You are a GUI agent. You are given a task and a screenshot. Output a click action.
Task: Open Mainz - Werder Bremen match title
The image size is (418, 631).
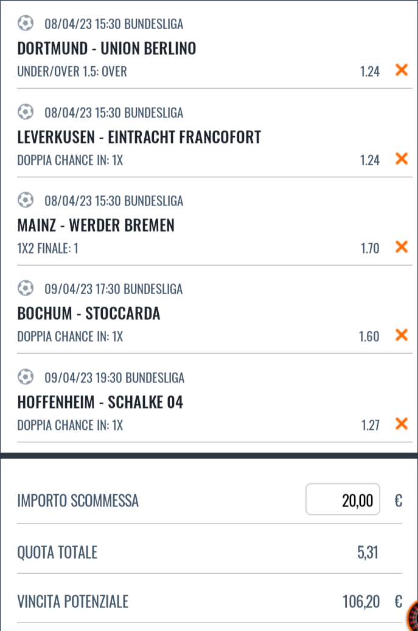coord(96,226)
